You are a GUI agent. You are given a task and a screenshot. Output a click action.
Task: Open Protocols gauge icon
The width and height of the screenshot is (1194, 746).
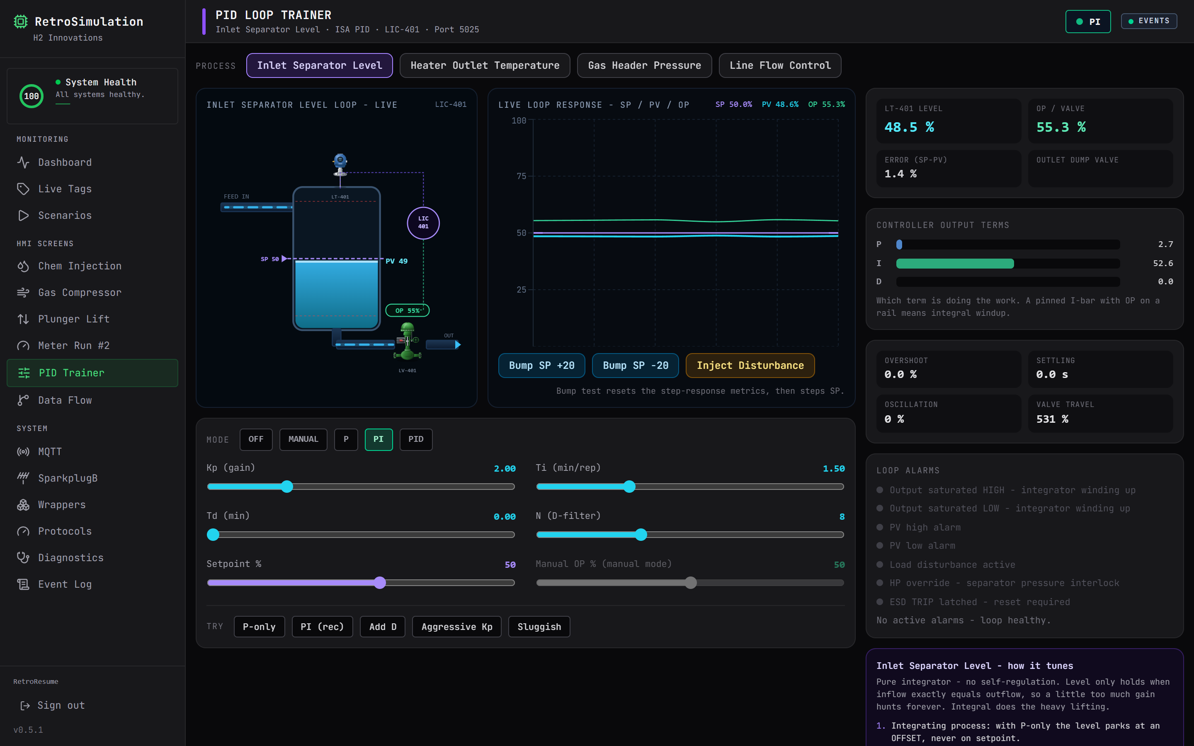tap(23, 531)
